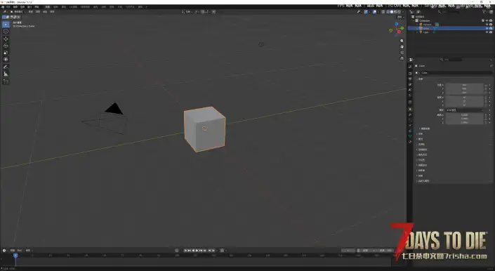Switch to the Modeling workspace tab

(x=55, y=6)
